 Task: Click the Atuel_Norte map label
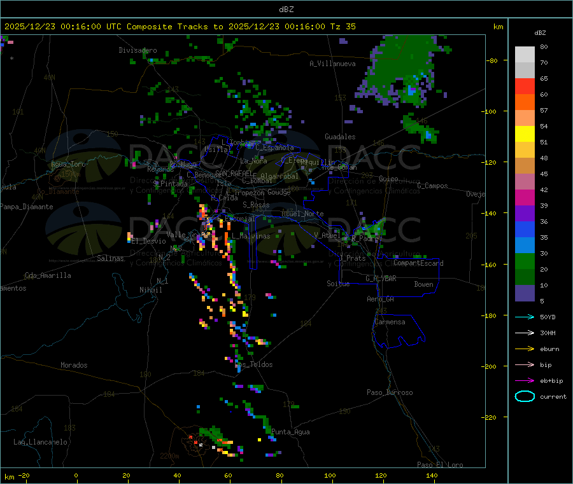[302, 214]
